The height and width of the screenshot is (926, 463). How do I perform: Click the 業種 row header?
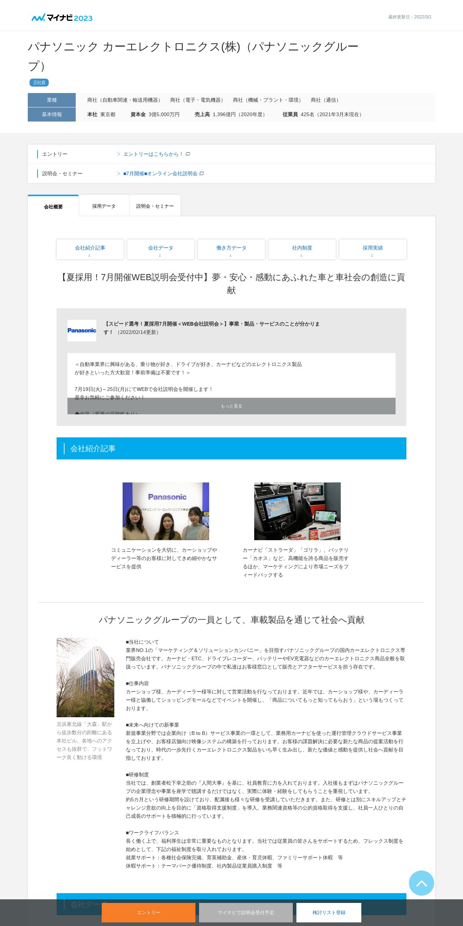[x=52, y=100]
